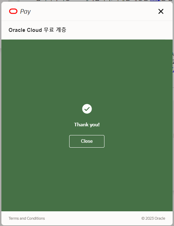Screen dimensions: 174x226
Task: Open the Terms and Conditions link
Action: [27, 218]
